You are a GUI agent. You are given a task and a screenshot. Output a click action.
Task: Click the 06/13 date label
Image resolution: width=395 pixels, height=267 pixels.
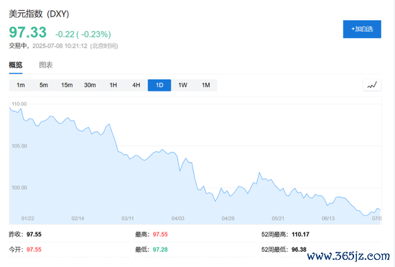click(x=328, y=218)
